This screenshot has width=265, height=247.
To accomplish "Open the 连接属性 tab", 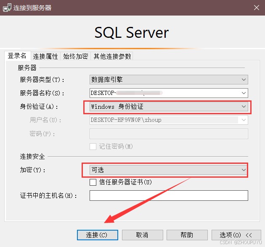I will click(46, 56).
